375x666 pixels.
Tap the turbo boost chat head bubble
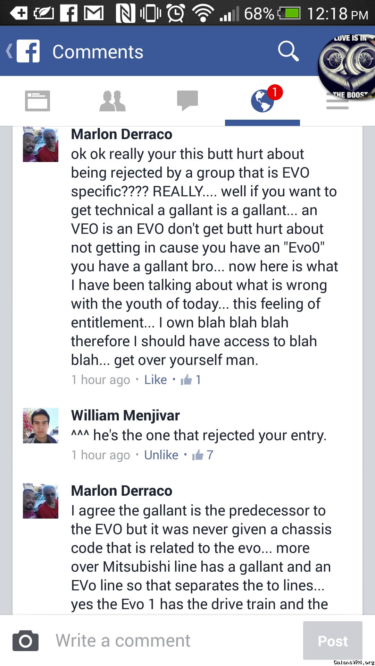click(347, 67)
